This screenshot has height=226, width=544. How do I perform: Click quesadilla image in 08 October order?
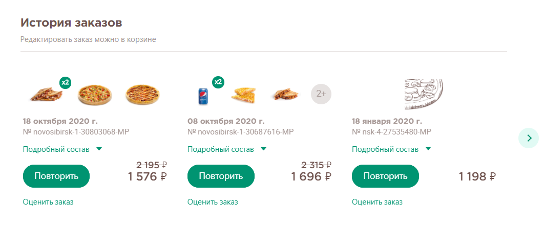coord(286,94)
